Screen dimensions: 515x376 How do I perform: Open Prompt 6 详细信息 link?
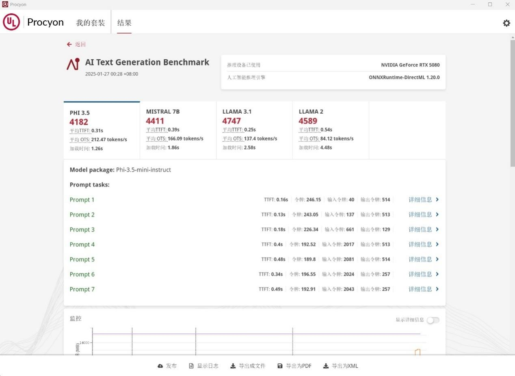point(420,274)
